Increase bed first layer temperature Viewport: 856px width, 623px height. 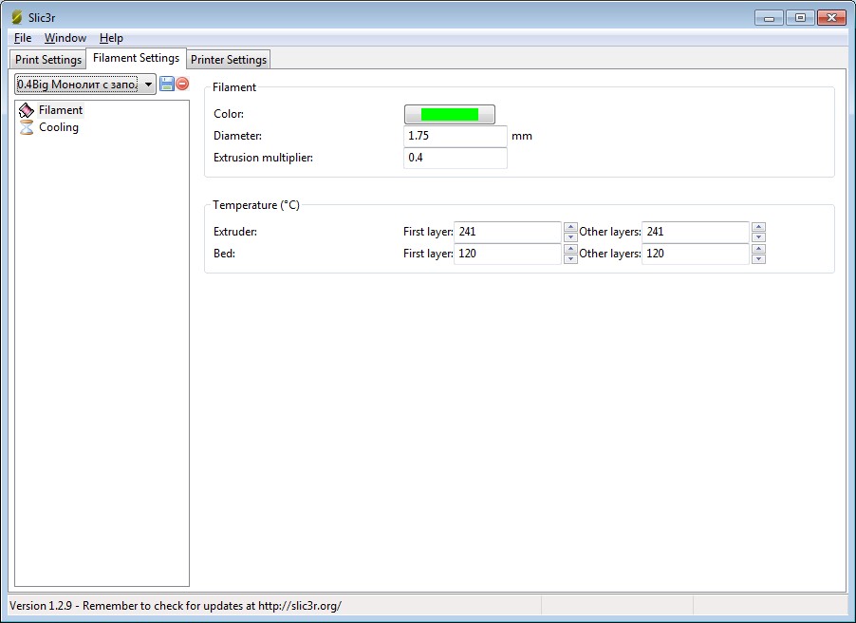(570, 249)
